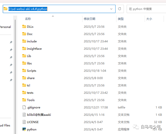The height and width of the screenshot is (134, 166).
Task: Sort files by 类型 column header
Action: (121, 19)
